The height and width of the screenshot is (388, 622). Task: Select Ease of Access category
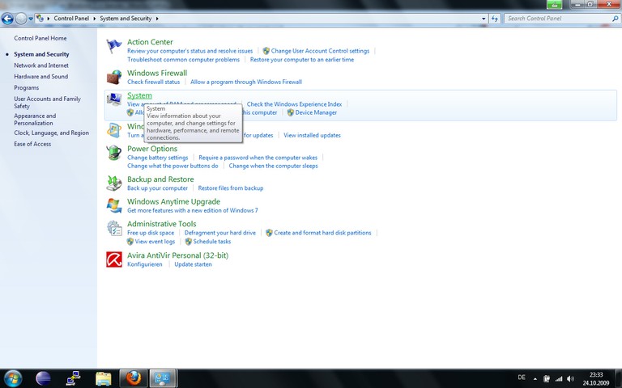pyautogui.click(x=32, y=144)
